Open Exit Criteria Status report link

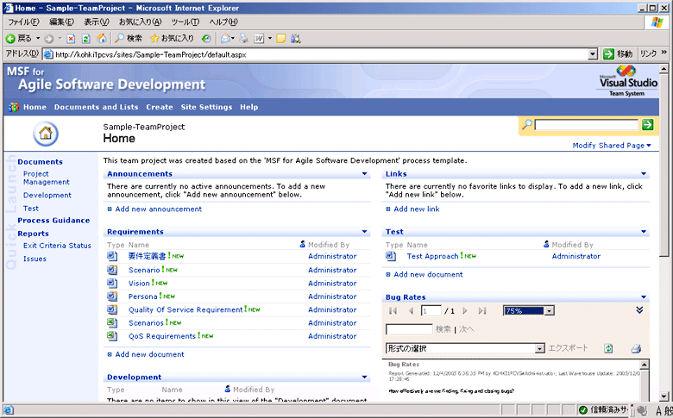[x=57, y=246]
